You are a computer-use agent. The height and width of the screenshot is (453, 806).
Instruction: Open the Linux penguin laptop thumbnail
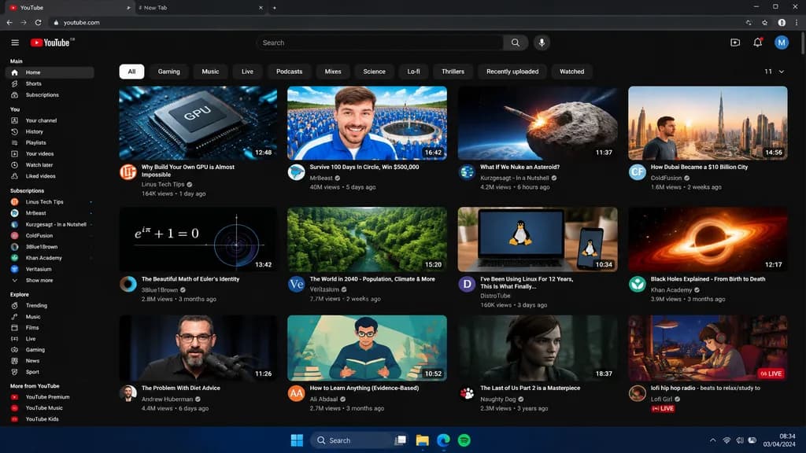(x=538, y=239)
